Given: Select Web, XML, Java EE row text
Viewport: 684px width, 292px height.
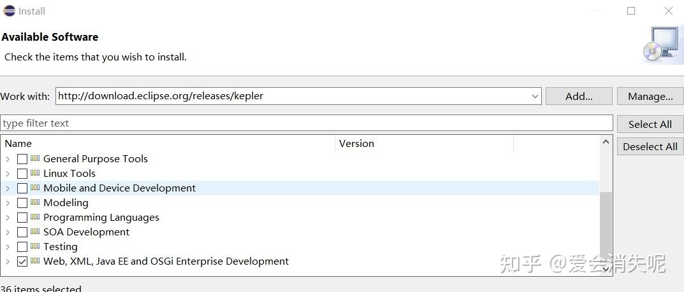Looking at the screenshot, I should click(x=166, y=261).
